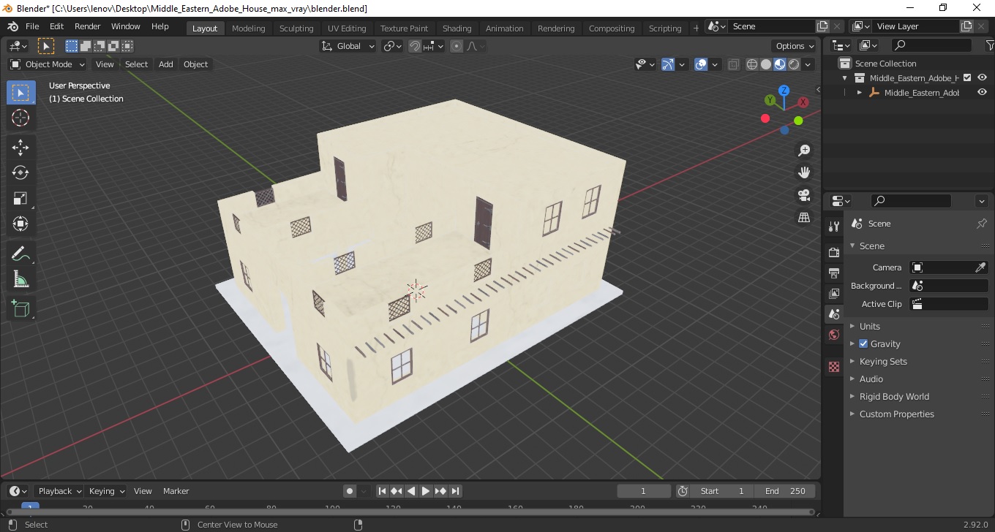
Task: Toggle camera view icon in viewport
Action: (804, 195)
